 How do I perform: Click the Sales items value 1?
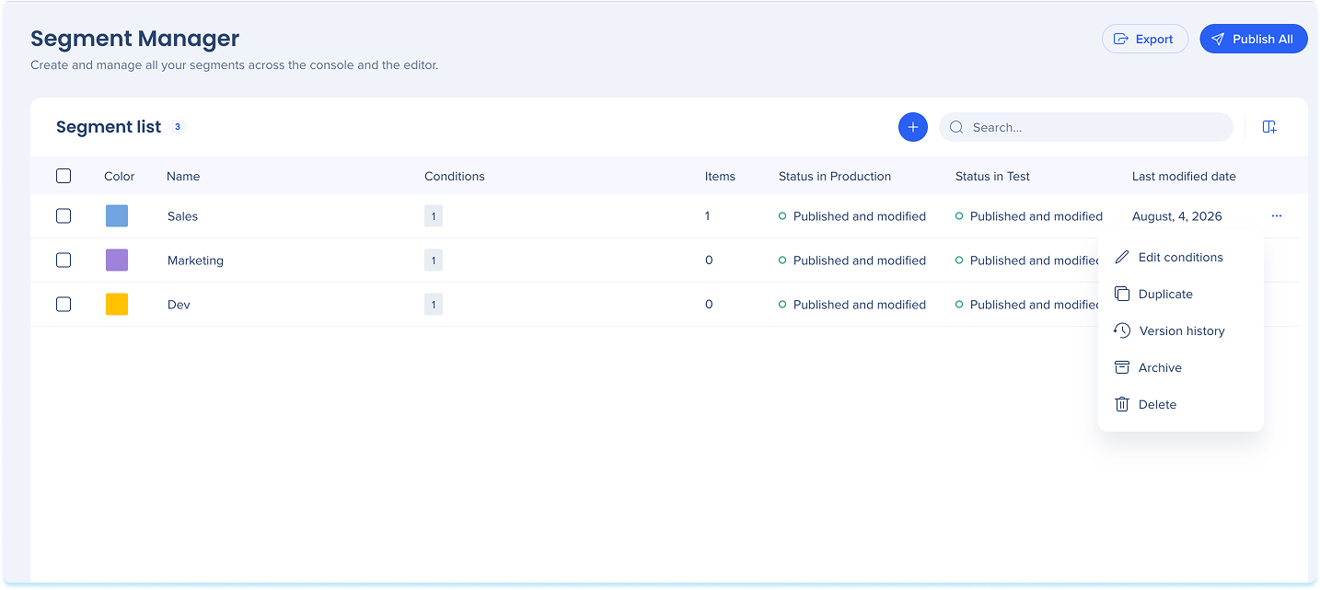[x=707, y=216]
